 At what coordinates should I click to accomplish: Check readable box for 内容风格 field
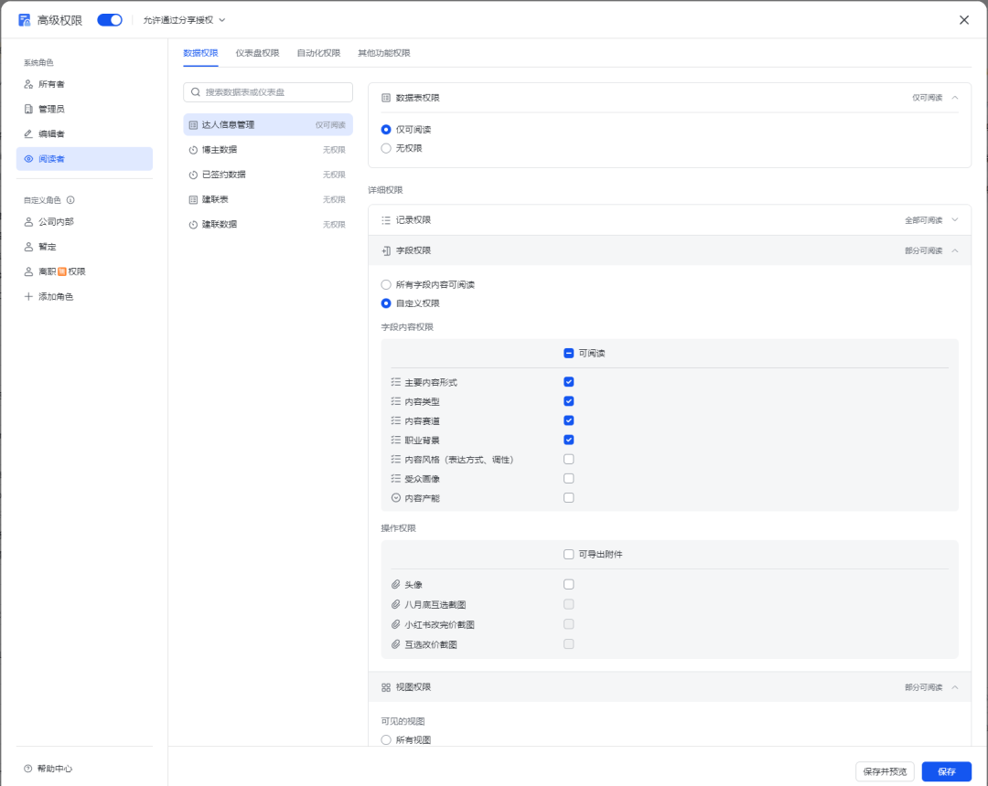pyautogui.click(x=569, y=460)
